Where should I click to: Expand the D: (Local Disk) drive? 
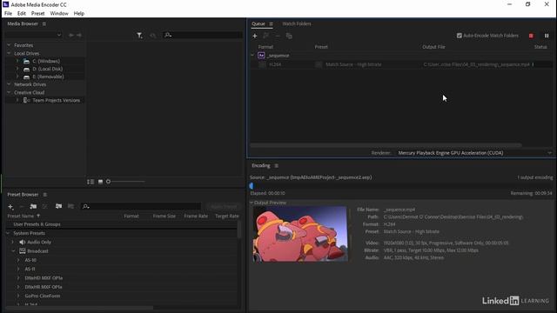[x=17, y=69]
